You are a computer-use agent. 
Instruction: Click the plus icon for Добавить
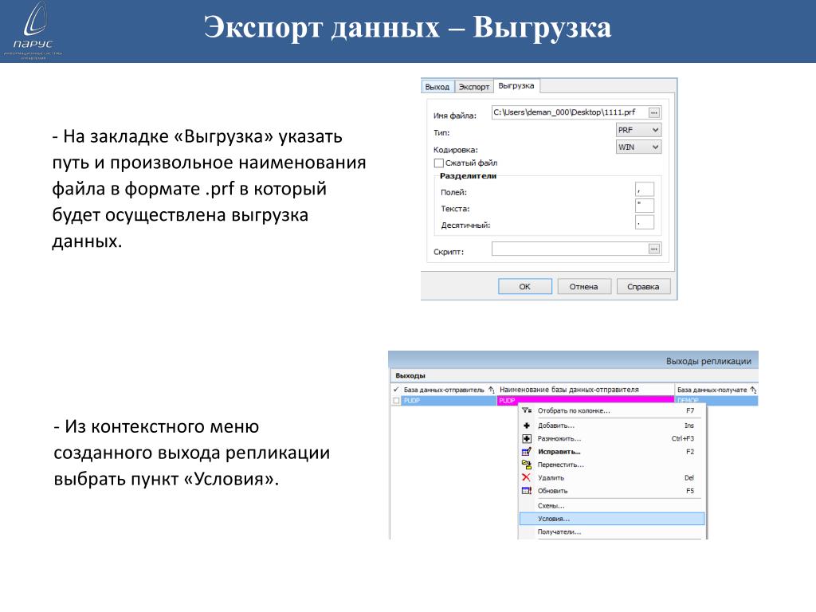click(x=527, y=426)
